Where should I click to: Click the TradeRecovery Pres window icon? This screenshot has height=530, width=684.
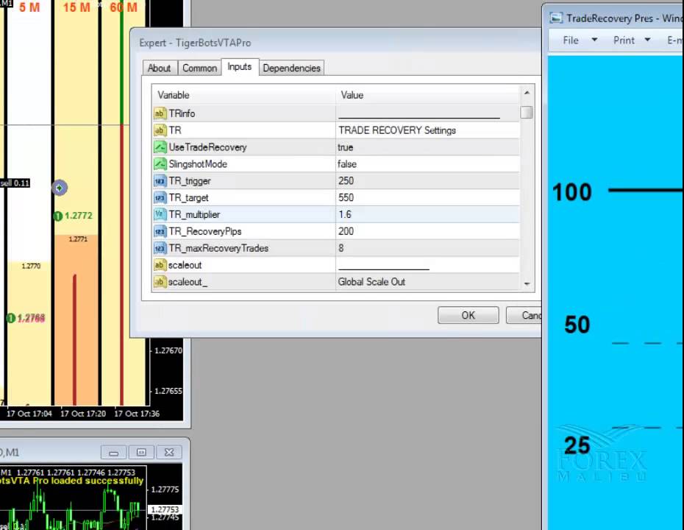[555, 18]
